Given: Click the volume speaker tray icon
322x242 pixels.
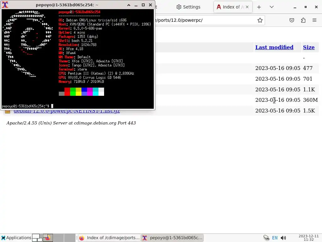Looking at the screenshot, I should click(283, 238).
